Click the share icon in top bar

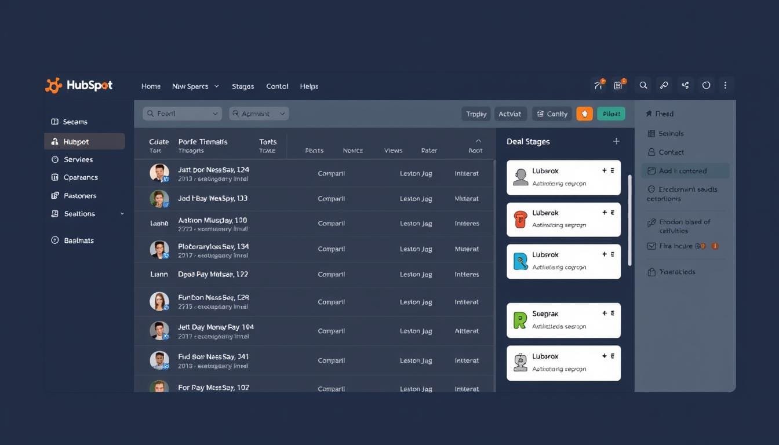point(685,85)
